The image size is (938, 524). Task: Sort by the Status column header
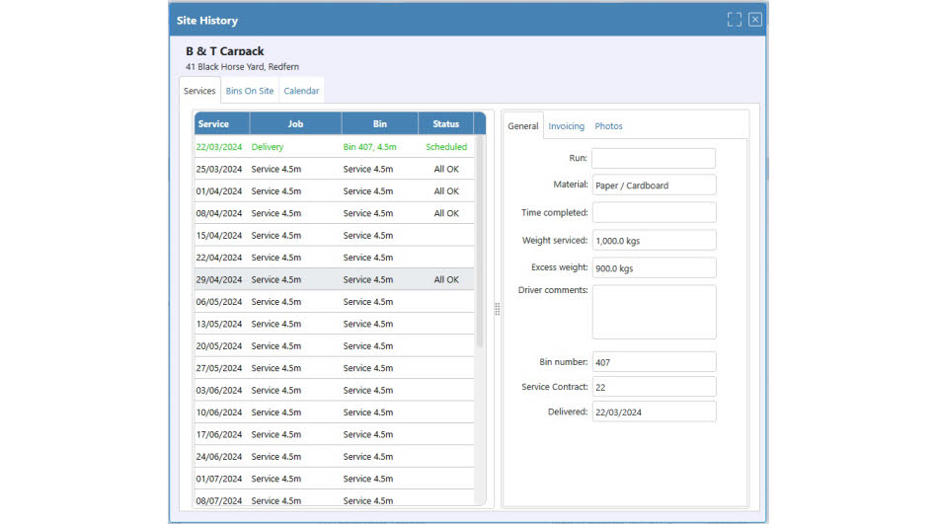445,123
